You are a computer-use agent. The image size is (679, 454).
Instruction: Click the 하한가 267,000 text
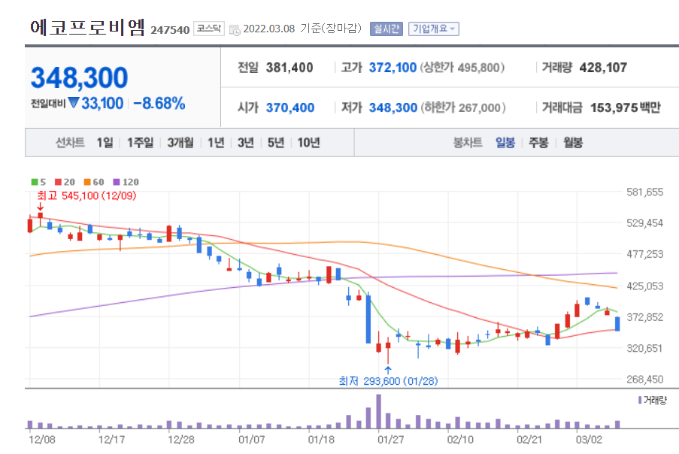pyautogui.click(x=463, y=107)
